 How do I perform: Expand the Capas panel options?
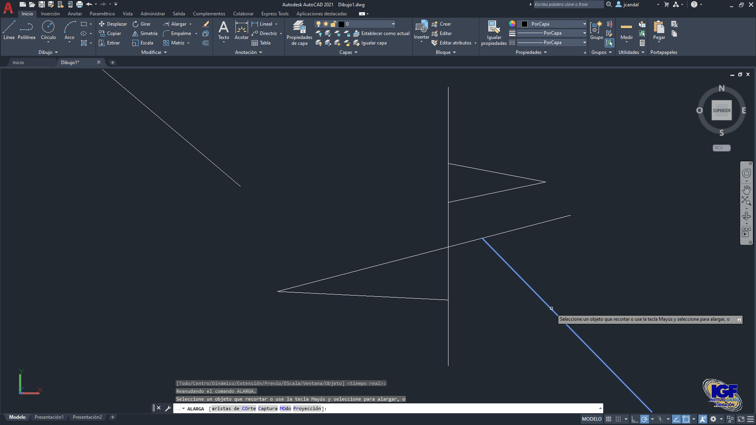(x=348, y=52)
